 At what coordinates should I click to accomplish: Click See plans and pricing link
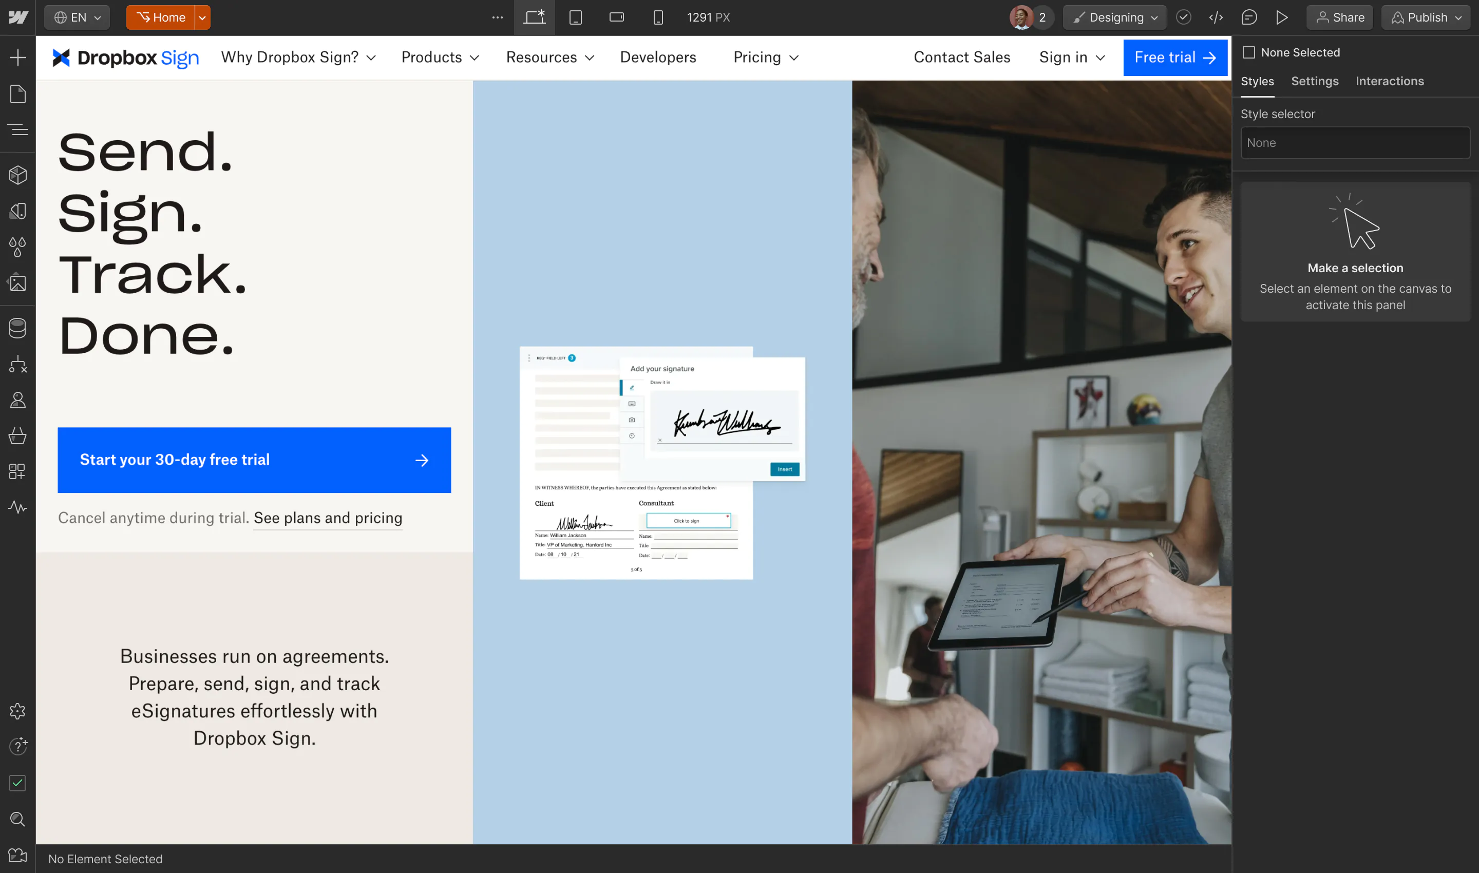pyautogui.click(x=328, y=518)
